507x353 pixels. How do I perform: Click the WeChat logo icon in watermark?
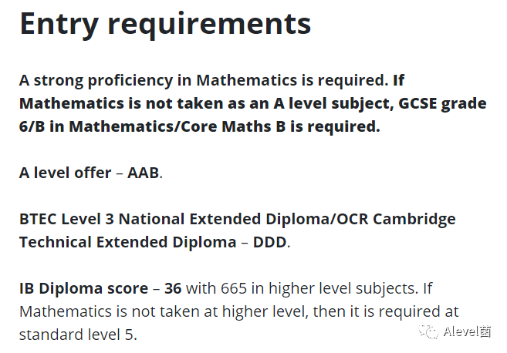pyautogui.click(x=428, y=331)
